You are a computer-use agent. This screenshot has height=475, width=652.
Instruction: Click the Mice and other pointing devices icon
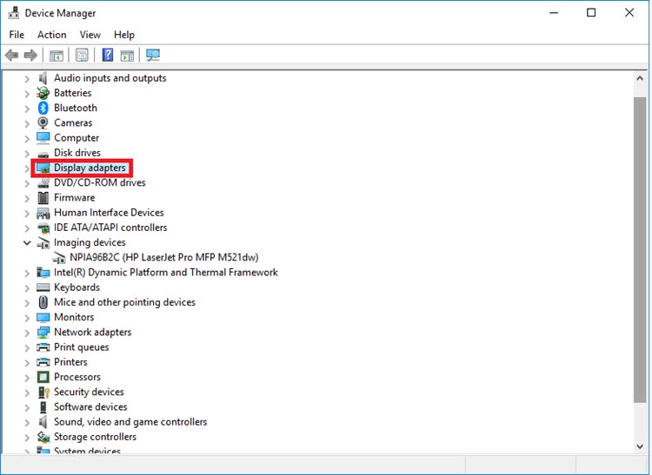pos(43,302)
